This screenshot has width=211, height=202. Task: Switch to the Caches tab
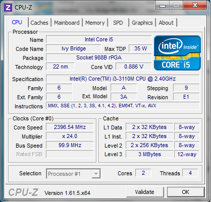coord(39,23)
